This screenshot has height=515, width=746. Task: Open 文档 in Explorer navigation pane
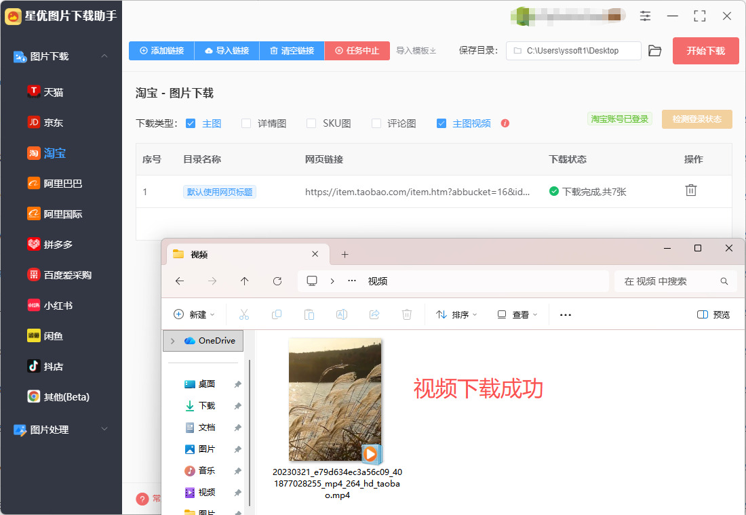(x=200, y=427)
